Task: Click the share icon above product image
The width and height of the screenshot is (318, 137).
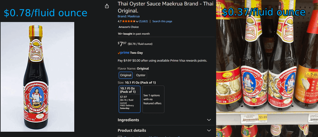Action: click(107, 6)
